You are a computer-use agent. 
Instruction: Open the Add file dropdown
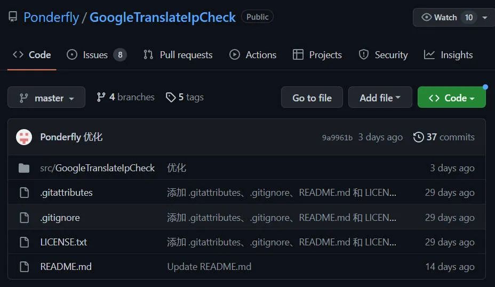380,97
